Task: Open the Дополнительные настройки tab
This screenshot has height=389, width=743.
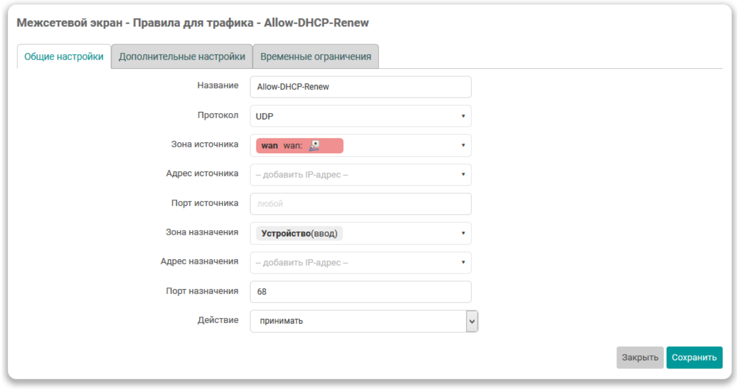Action: 182,57
